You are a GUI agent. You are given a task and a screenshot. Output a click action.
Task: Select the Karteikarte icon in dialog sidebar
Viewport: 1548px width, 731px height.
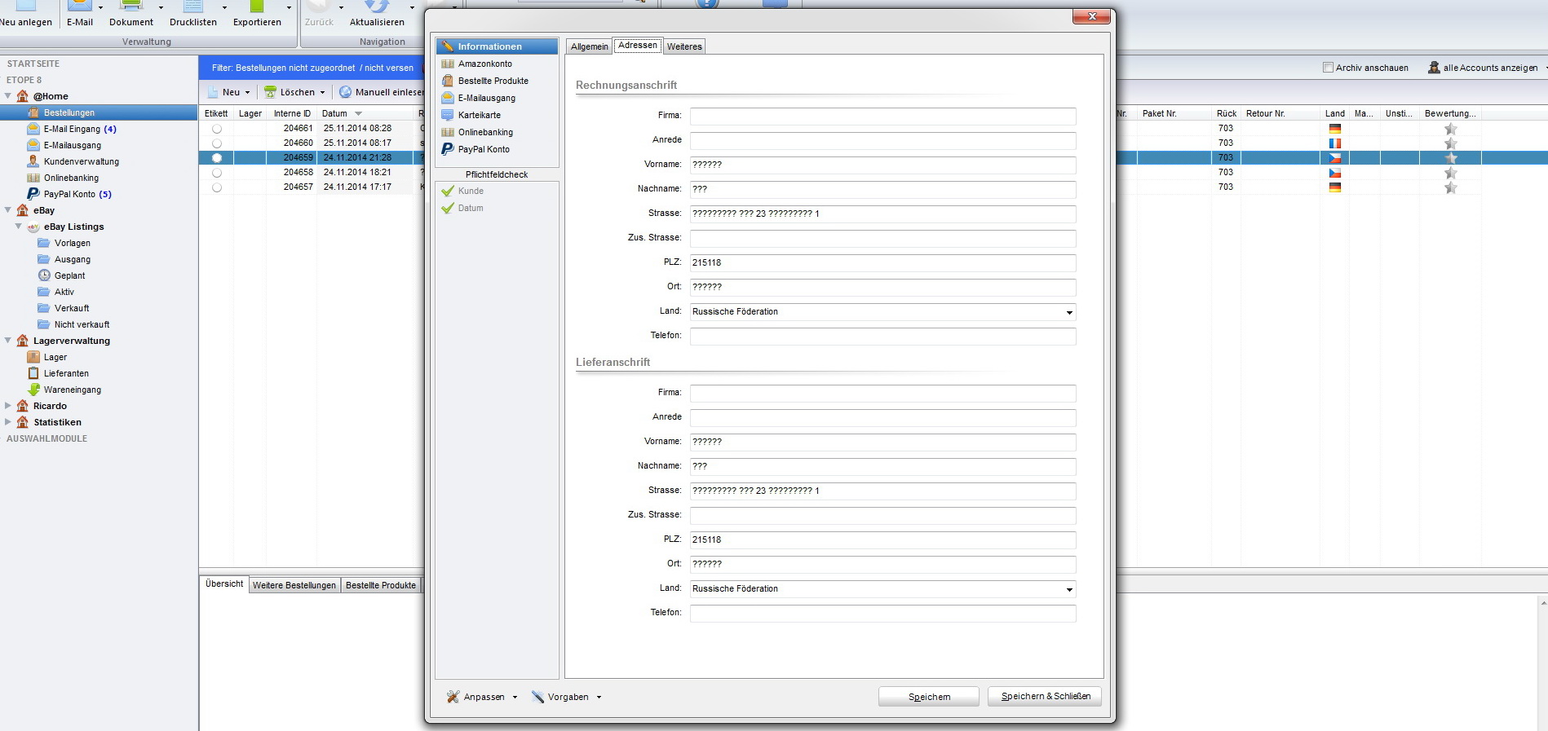click(x=448, y=115)
